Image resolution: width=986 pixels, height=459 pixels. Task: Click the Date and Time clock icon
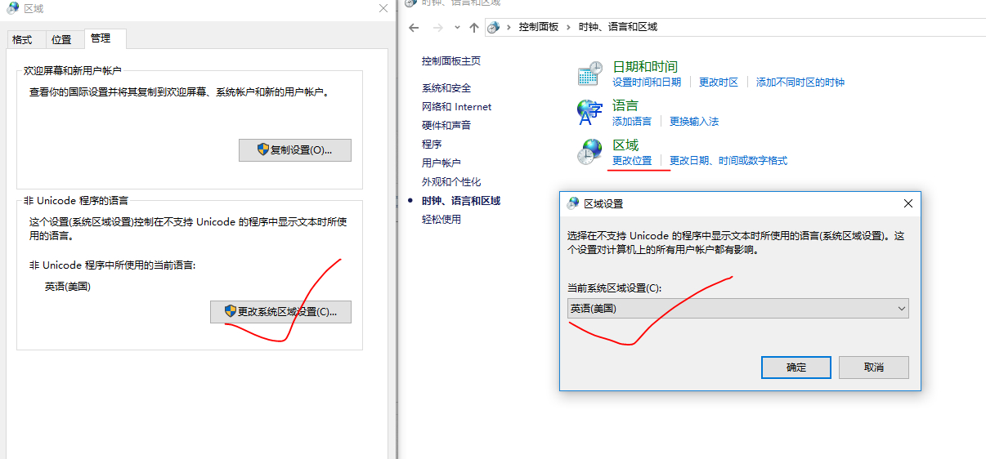pos(589,74)
